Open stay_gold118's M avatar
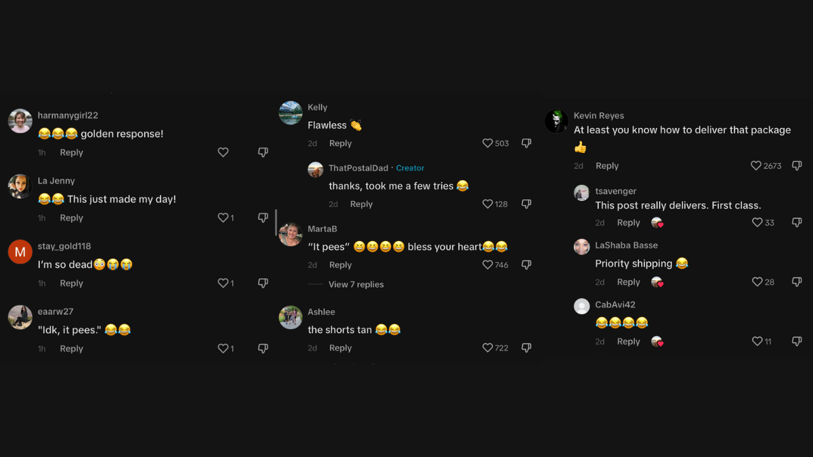 pyautogui.click(x=20, y=252)
